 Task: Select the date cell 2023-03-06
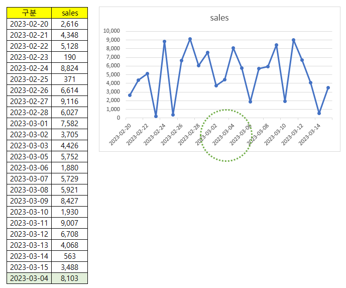[29, 167]
